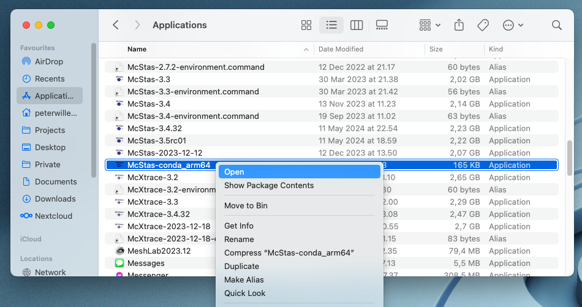Screen dimensions: 582x307
Task: Select Nextcloud in the sidebar
Action: pos(53,216)
